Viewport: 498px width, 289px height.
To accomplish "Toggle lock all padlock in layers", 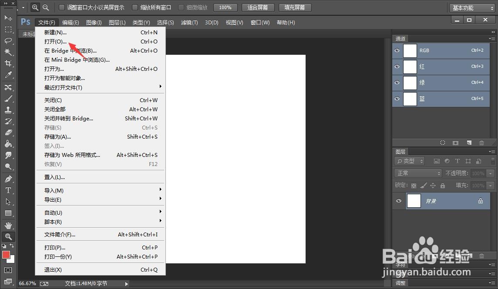I will point(443,185).
